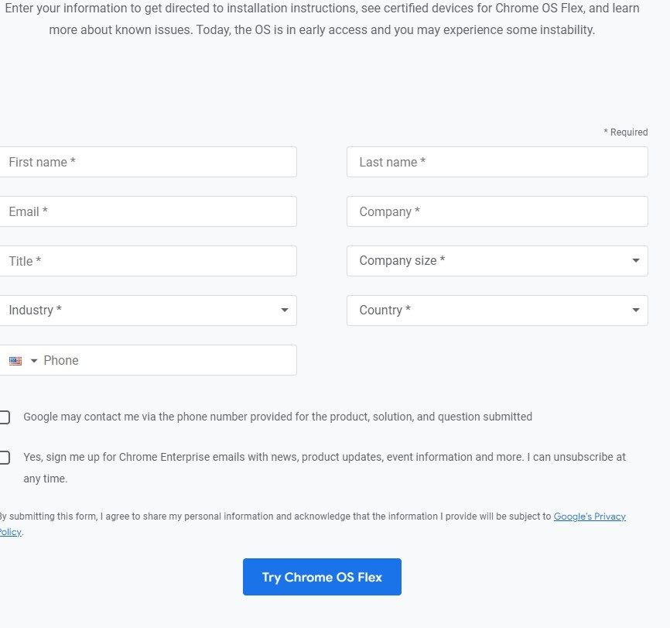Select the Email input field

[x=148, y=211]
